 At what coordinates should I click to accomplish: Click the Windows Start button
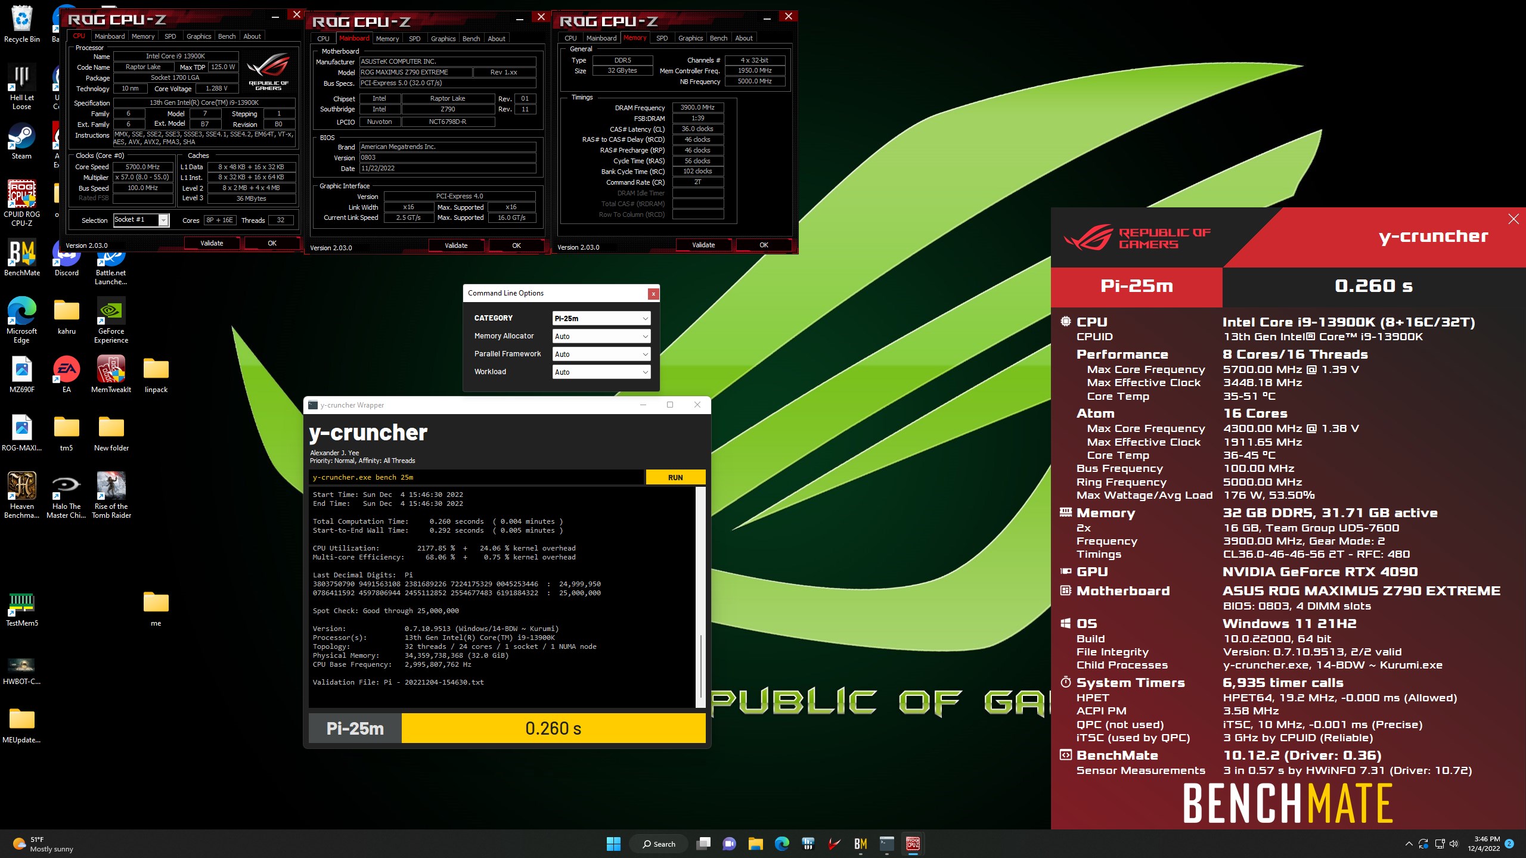click(613, 844)
